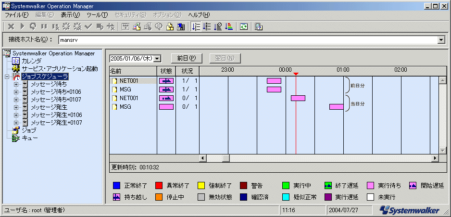Expand the メッセージ発生+0106 node
This screenshot has width=451, height=217.
click(x=16, y=115)
